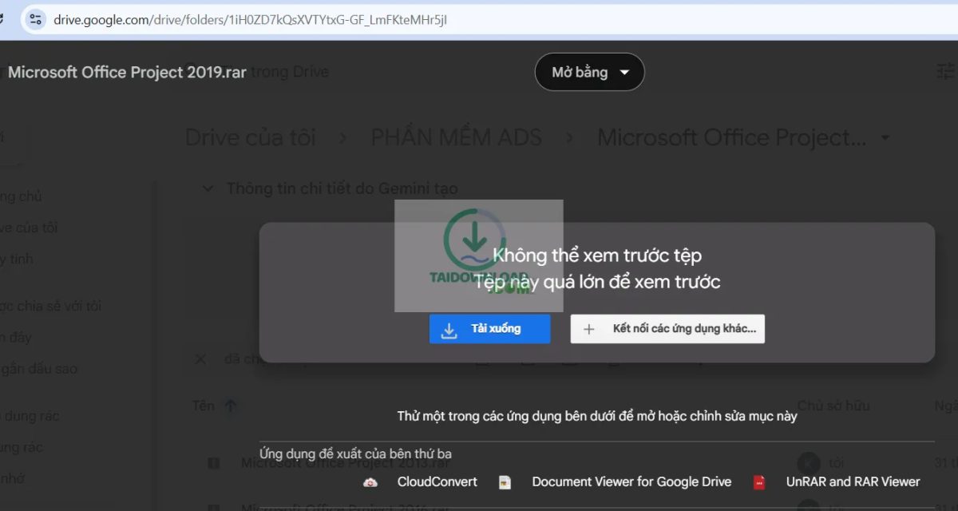Collapse the Thông tin chi tiết do Gemini tạo section
958x511 pixels.
208,188
